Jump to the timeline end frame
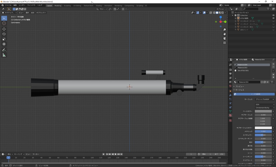The image size is (276, 167). coord(121,154)
